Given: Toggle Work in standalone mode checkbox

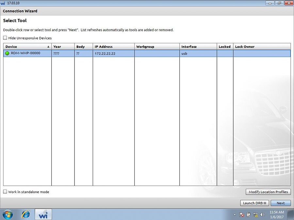Looking at the screenshot, I should 5,192.
